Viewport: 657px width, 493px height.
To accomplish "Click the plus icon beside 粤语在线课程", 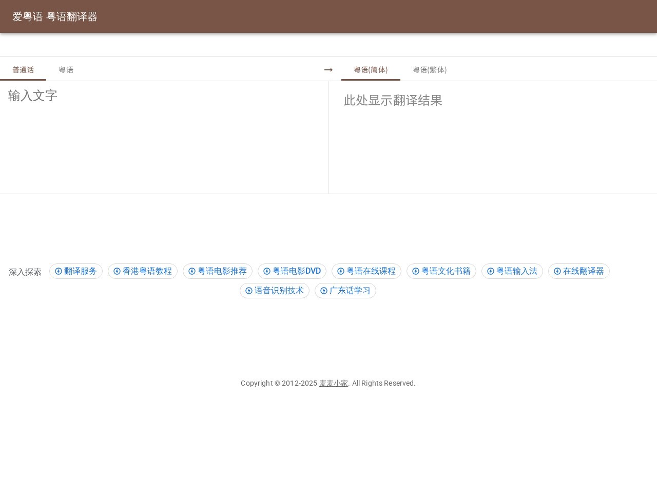I will click(340, 271).
